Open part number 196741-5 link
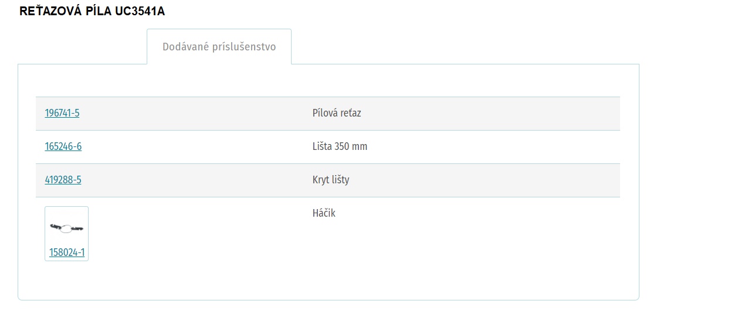The image size is (748, 318). (62, 113)
